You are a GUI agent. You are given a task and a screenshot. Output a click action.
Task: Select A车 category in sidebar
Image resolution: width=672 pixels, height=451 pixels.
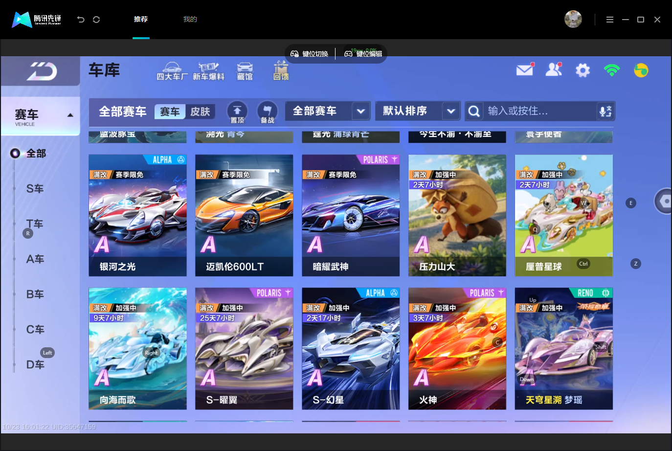click(x=35, y=259)
